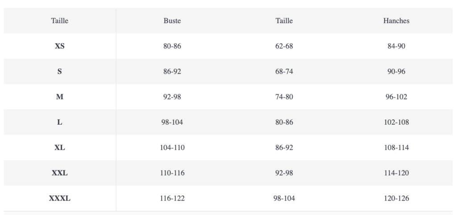
Task: Click the XS size row label
Action: pos(60,46)
